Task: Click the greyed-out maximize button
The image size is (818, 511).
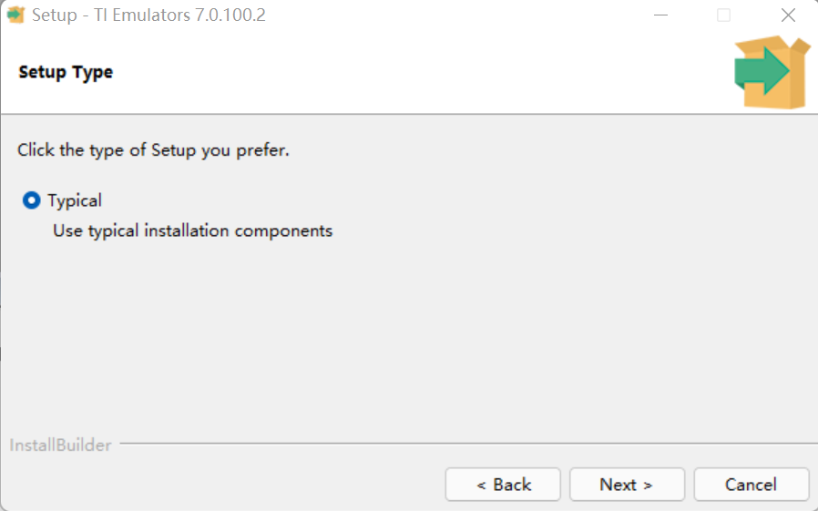Action: coord(723,15)
